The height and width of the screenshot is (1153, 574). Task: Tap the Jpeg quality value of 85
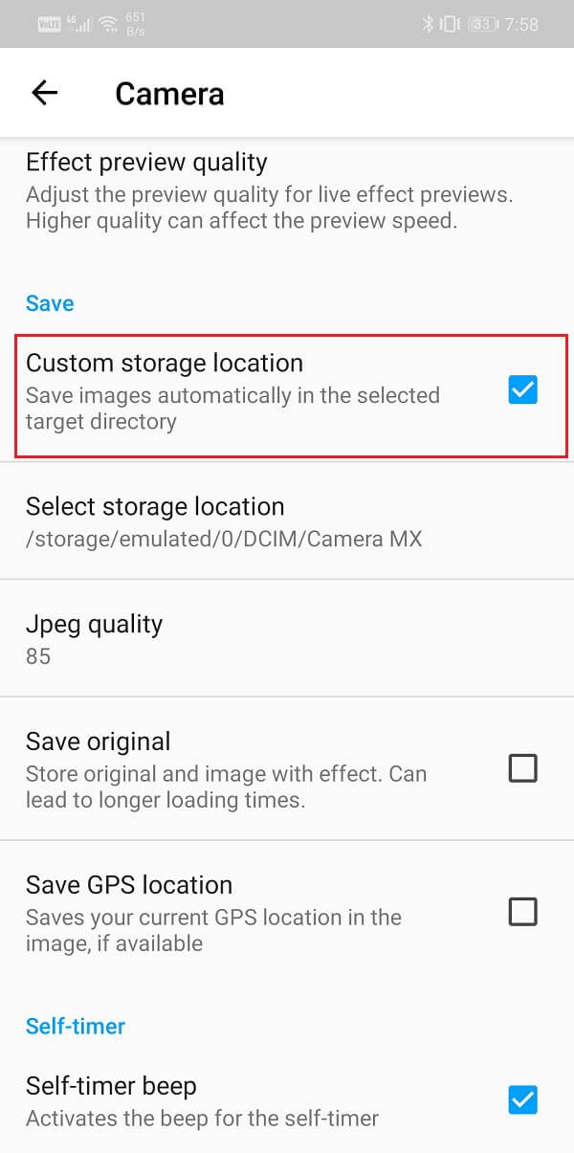(39, 656)
